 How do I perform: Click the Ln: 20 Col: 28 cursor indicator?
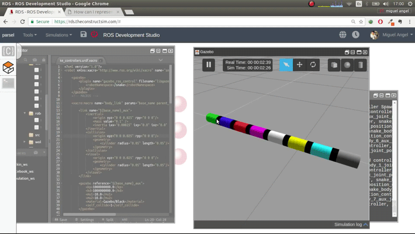155,220
